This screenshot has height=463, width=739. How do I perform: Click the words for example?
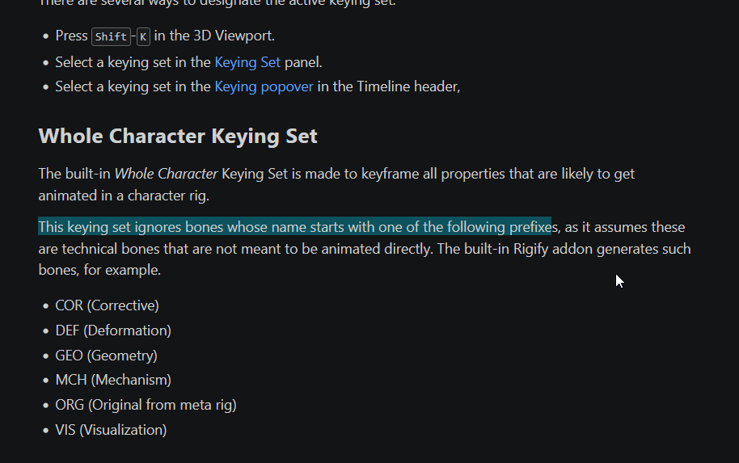pyautogui.click(x=125, y=270)
